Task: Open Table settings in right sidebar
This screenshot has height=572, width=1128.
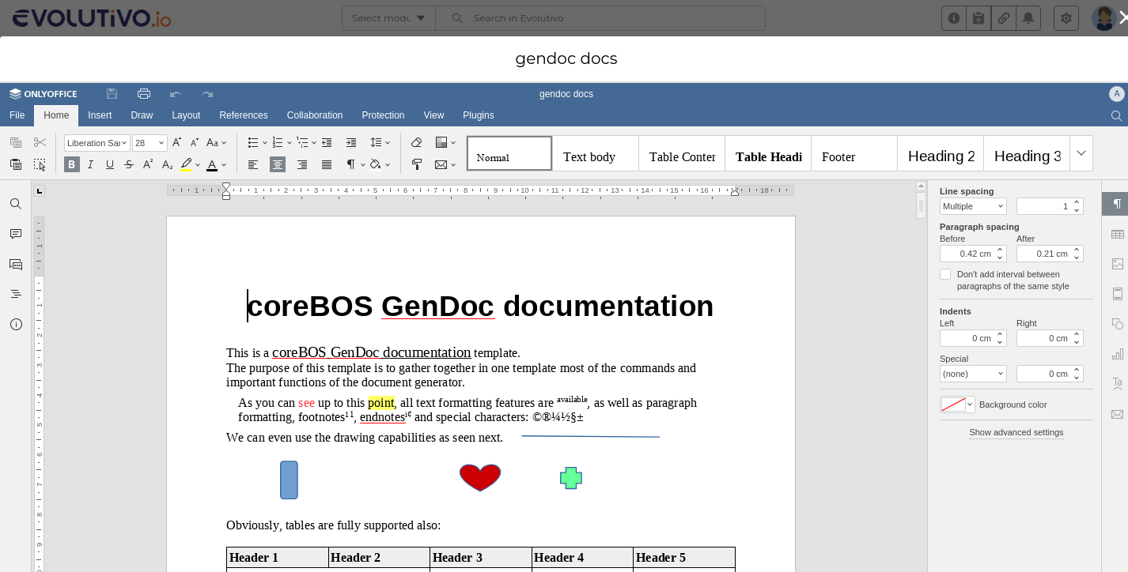Action: [1118, 234]
